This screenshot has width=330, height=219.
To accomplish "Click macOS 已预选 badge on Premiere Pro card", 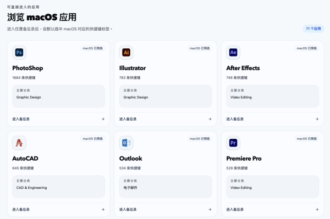I will (307, 138).
